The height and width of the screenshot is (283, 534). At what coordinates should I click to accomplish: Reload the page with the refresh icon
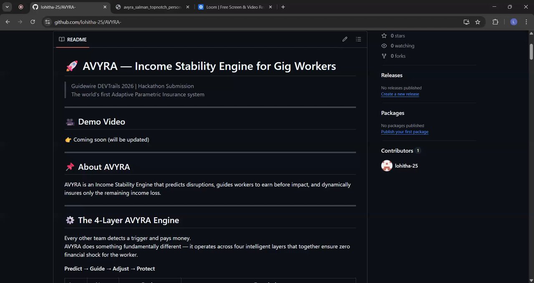(x=33, y=22)
